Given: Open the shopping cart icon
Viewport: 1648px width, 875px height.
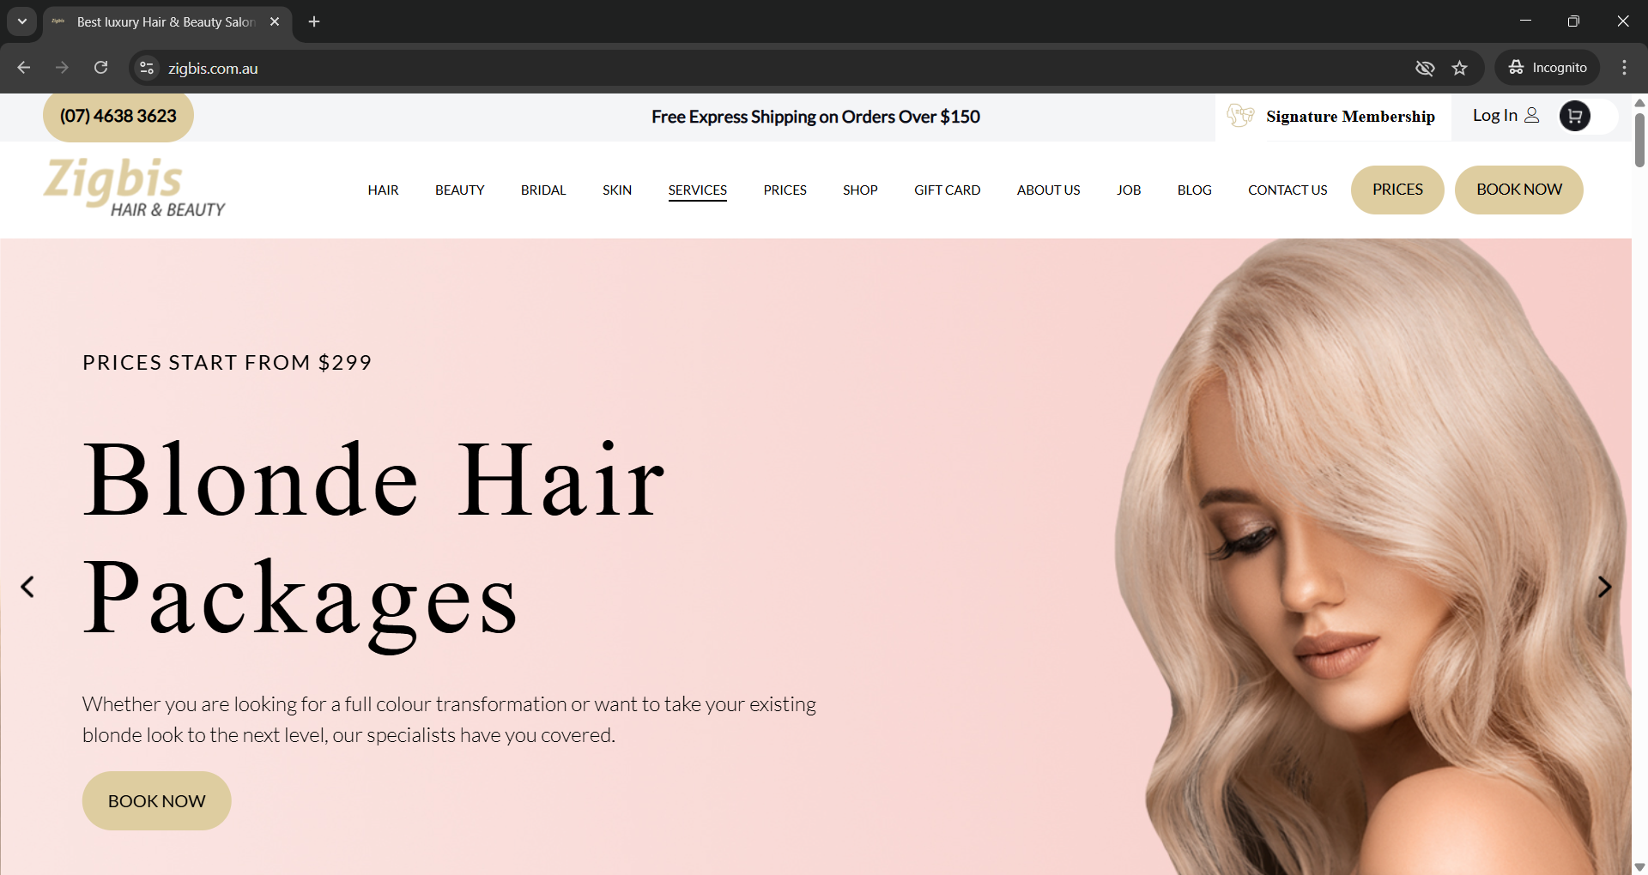Looking at the screenshot, I should 1574,116.
